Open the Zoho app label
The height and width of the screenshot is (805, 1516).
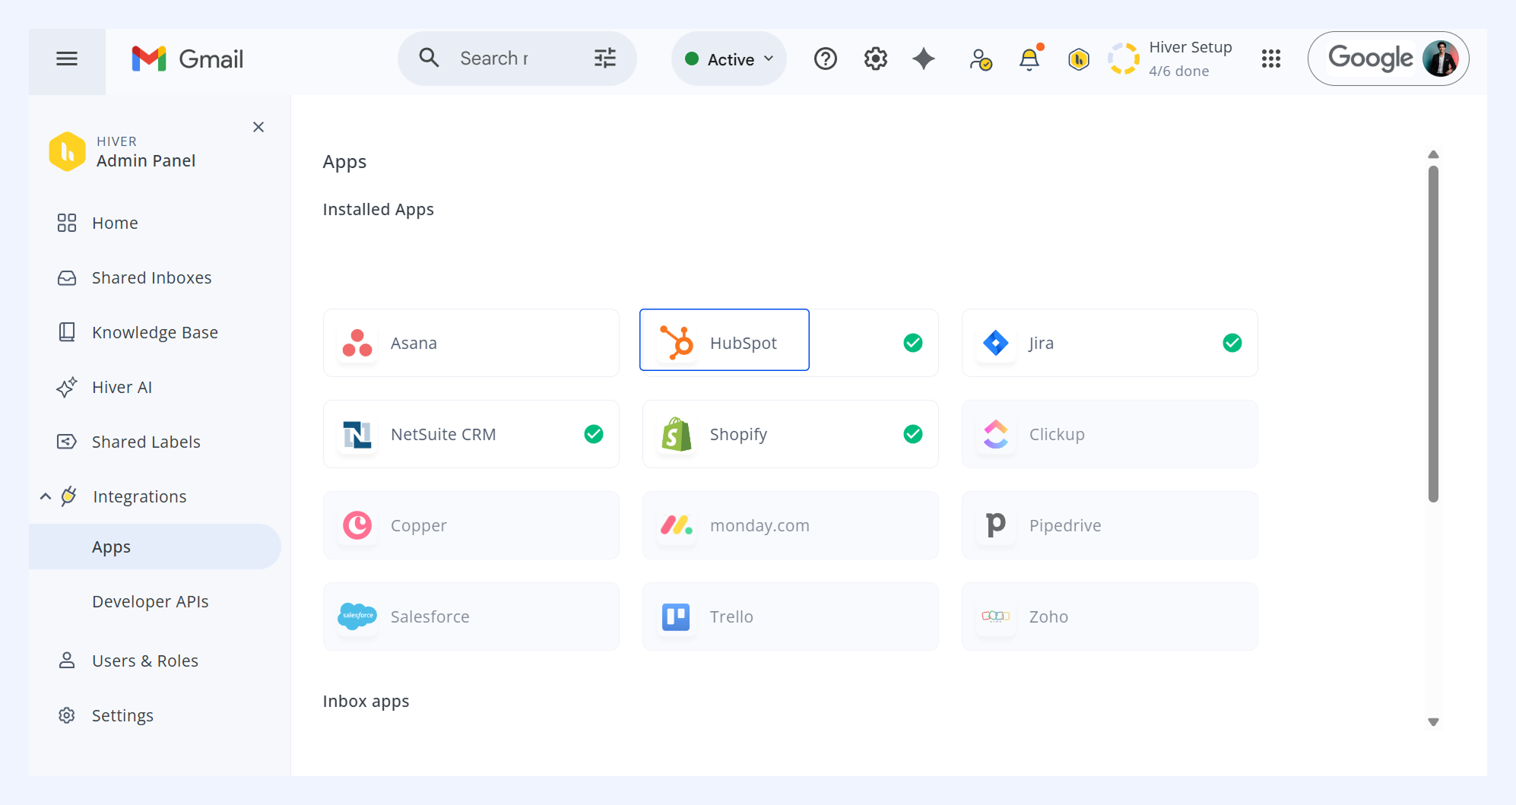[1048, 616]
